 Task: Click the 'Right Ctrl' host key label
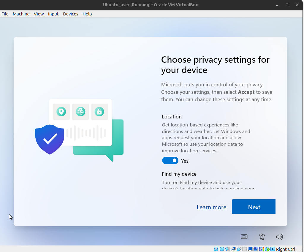[x=286, y=249]
